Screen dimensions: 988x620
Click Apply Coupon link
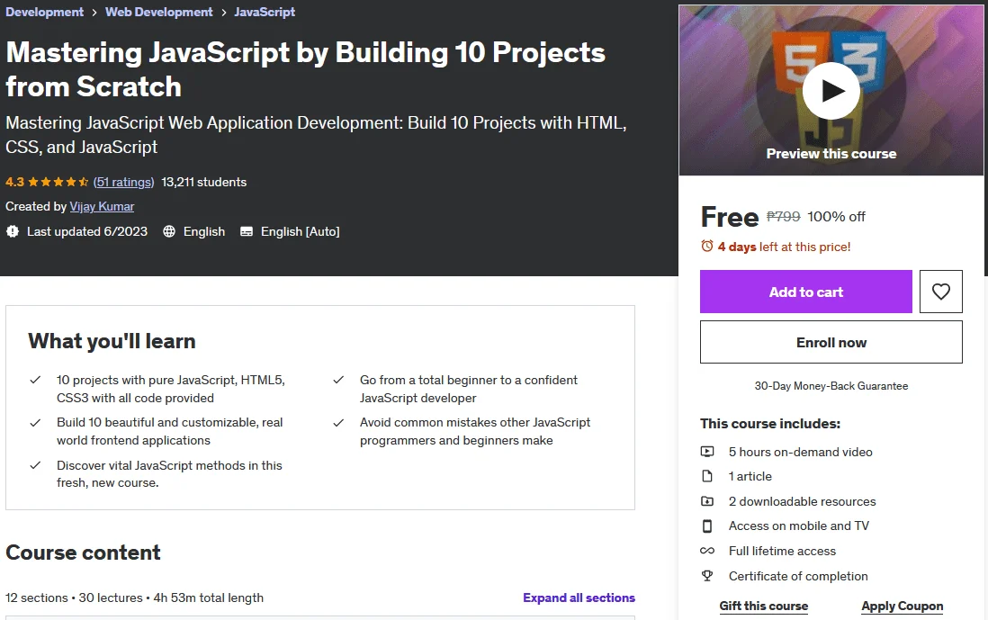tap(903, 607)
